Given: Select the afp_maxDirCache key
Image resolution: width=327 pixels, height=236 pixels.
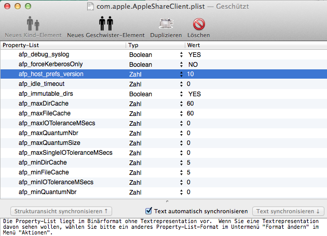Looking at the screenshot, I should 44,104.
